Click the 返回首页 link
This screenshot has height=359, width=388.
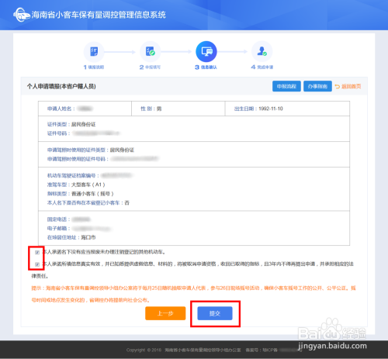point(351,86)
